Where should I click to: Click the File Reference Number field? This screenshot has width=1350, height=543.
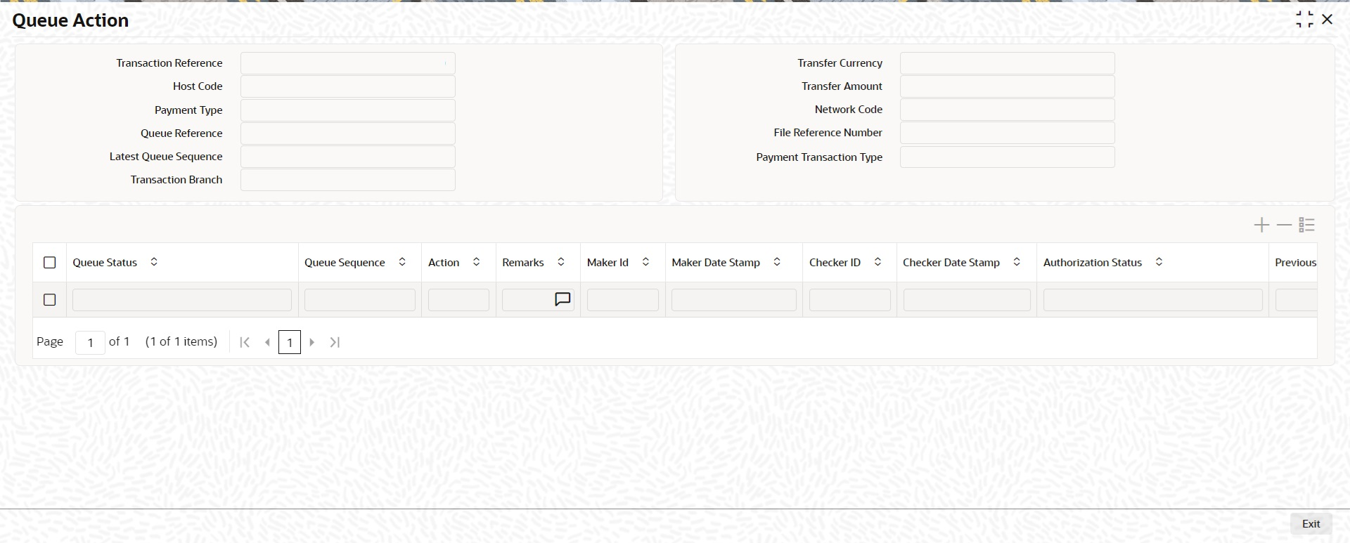(x=1008, y=133)
